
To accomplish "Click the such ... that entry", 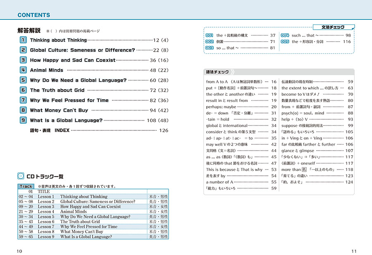I will (x=303, y=35).
